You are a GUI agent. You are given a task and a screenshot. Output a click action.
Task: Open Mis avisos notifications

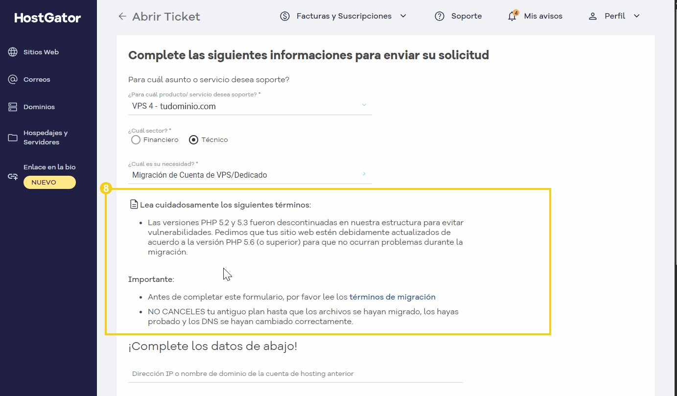543,16
